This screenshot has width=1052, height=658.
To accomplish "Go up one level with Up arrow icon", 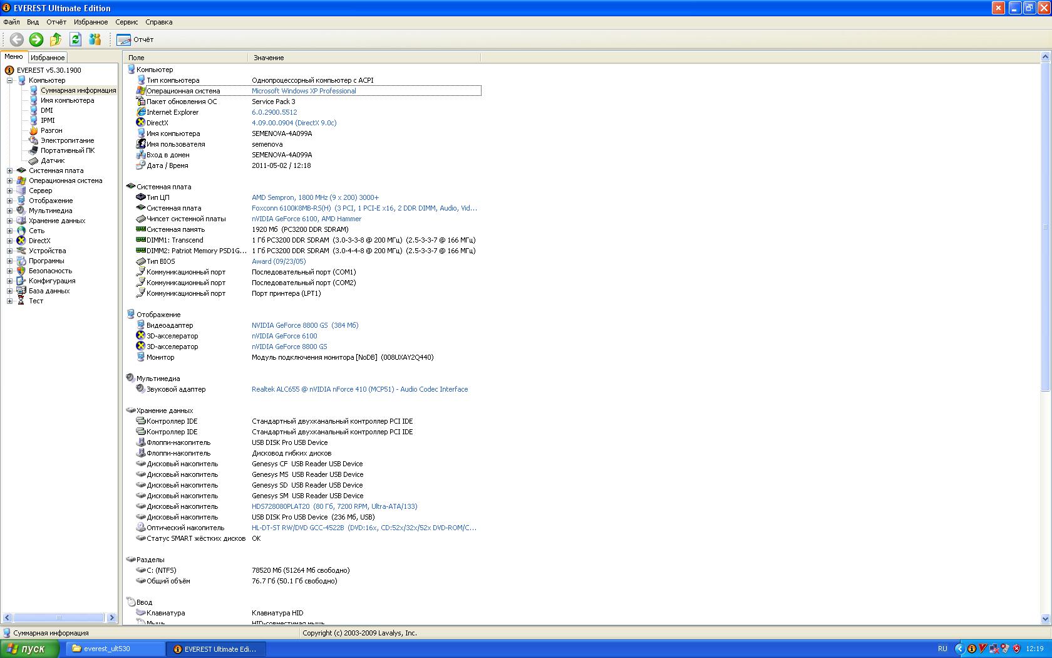I will pyautogui.click(x=56, y=39).
